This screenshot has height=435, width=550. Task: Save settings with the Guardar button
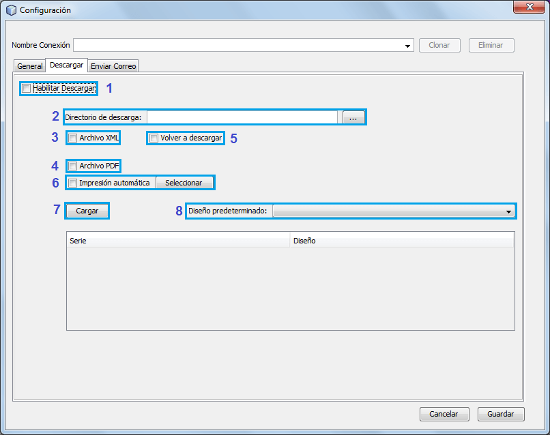tap(501, 414)
